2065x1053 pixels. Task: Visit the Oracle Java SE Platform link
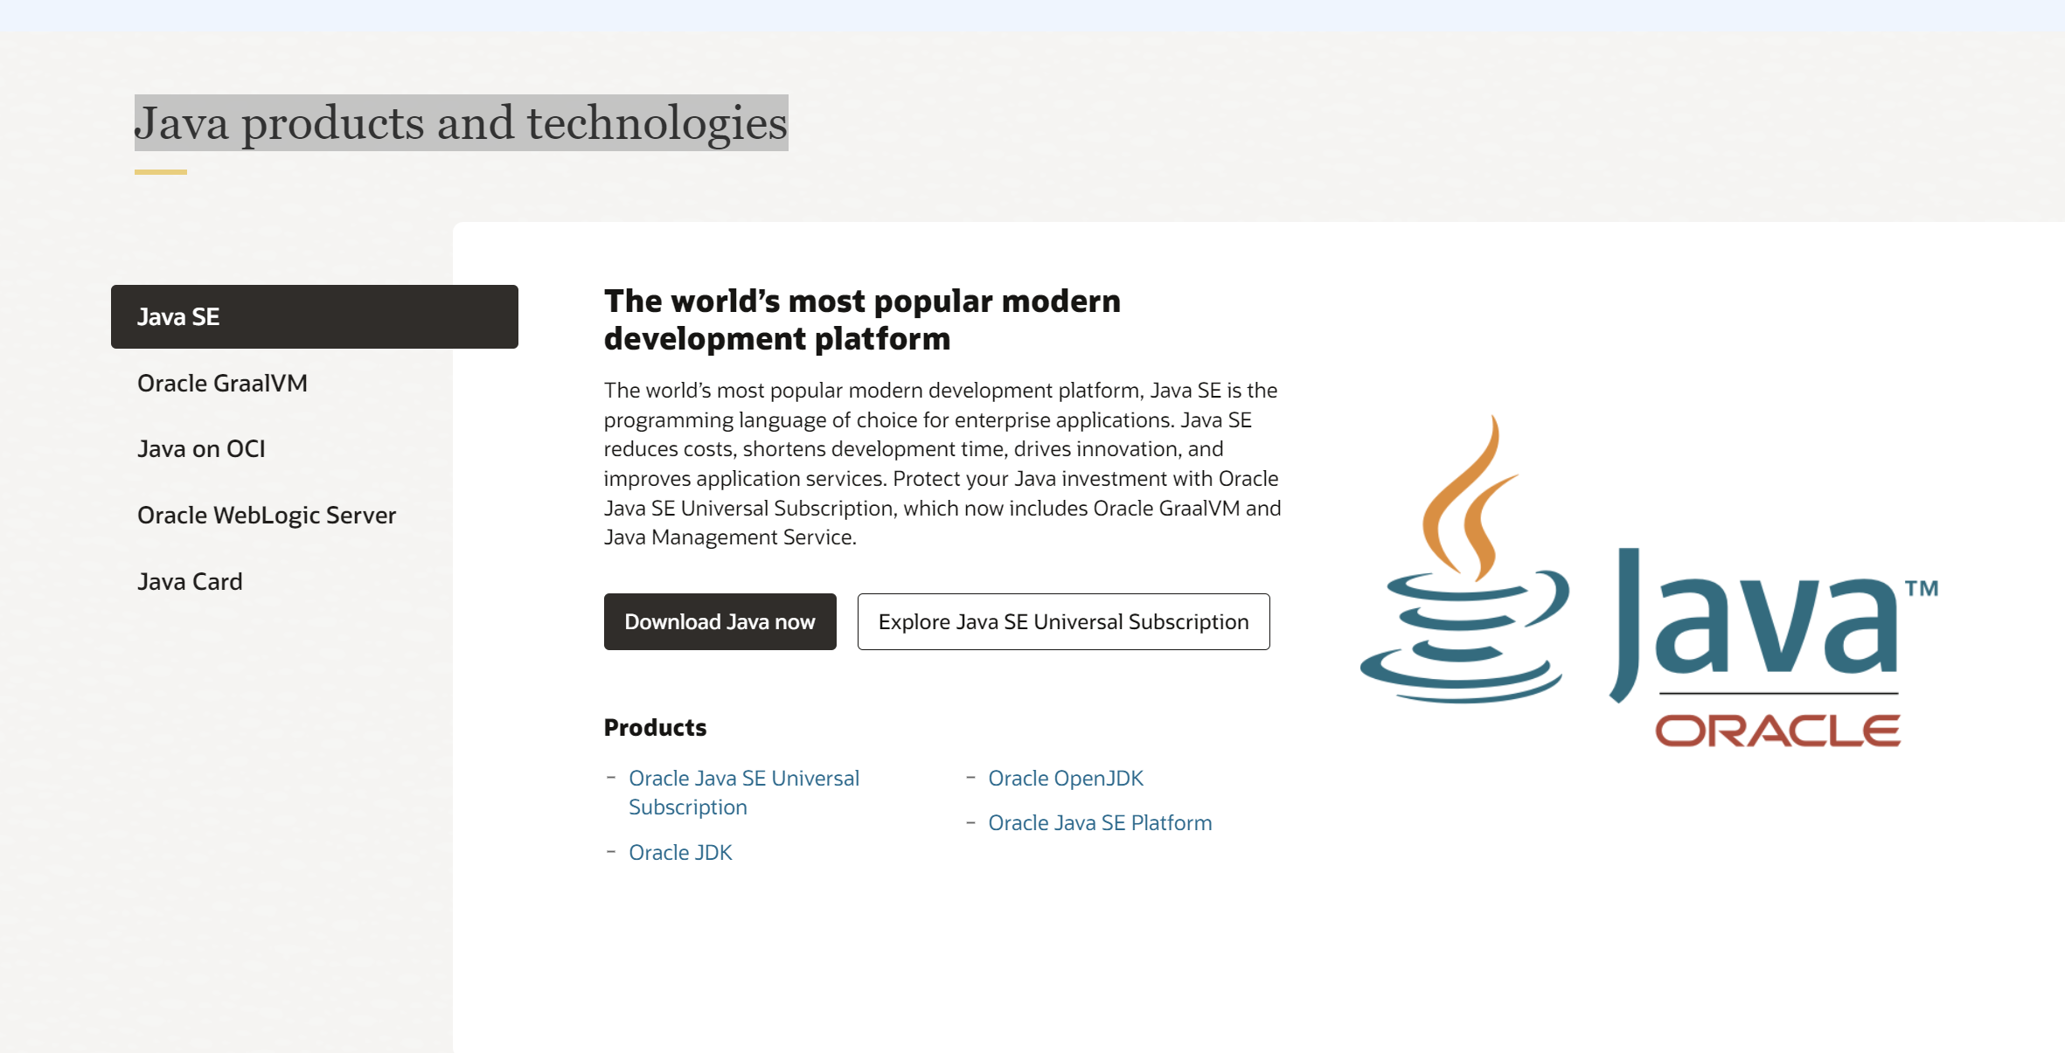1099,822
